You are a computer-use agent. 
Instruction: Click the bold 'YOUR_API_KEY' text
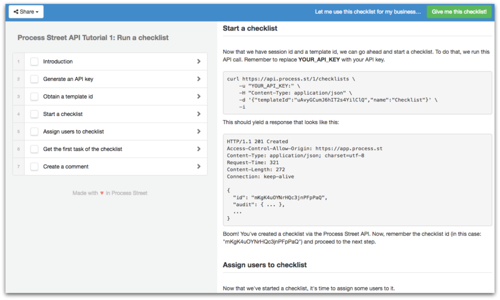pyautogui.click(x=319, y=59)
